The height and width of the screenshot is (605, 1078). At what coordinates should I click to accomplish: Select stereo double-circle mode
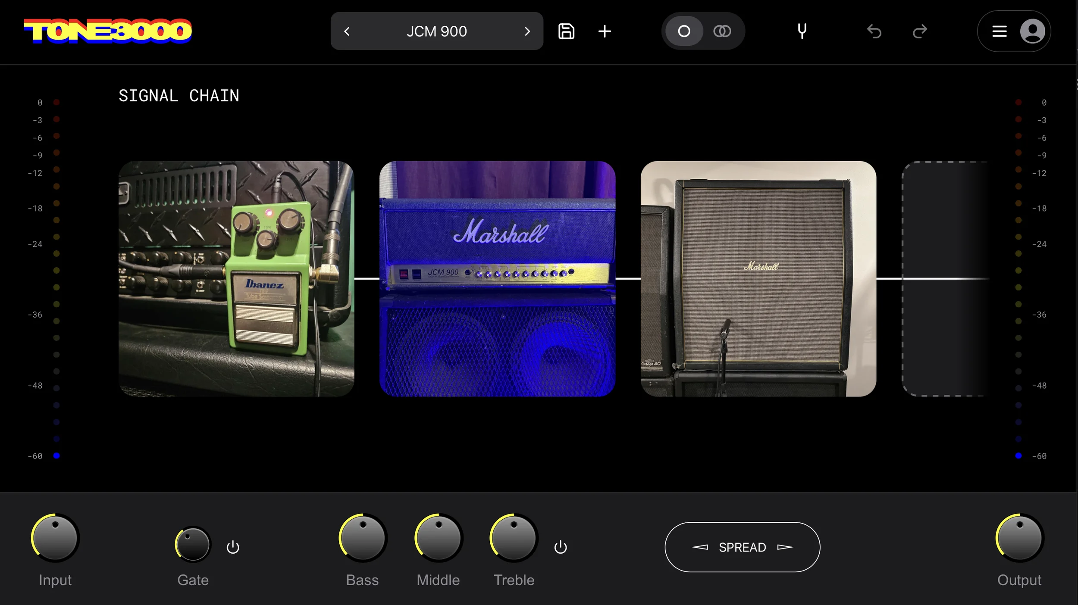[x=722, y=31]
